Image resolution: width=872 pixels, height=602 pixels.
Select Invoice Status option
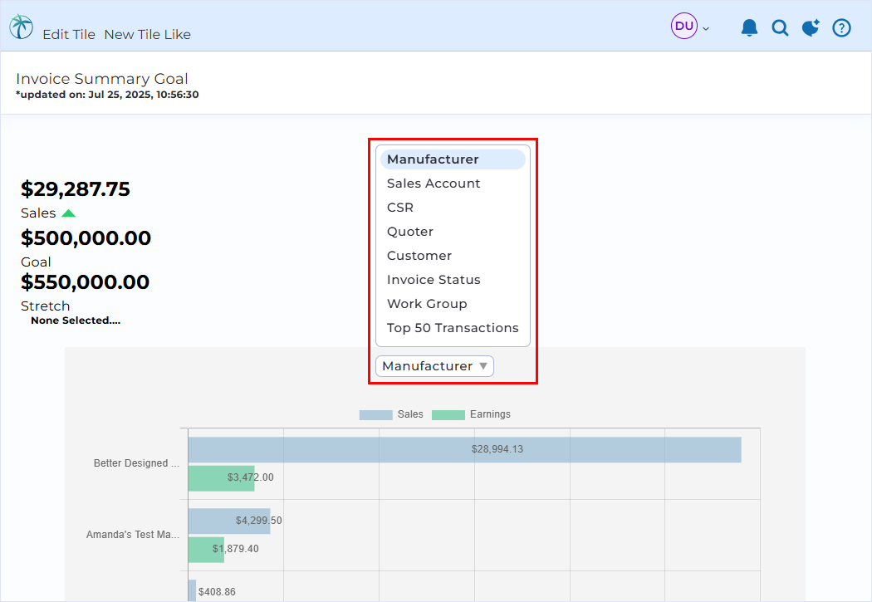[434, 280]
